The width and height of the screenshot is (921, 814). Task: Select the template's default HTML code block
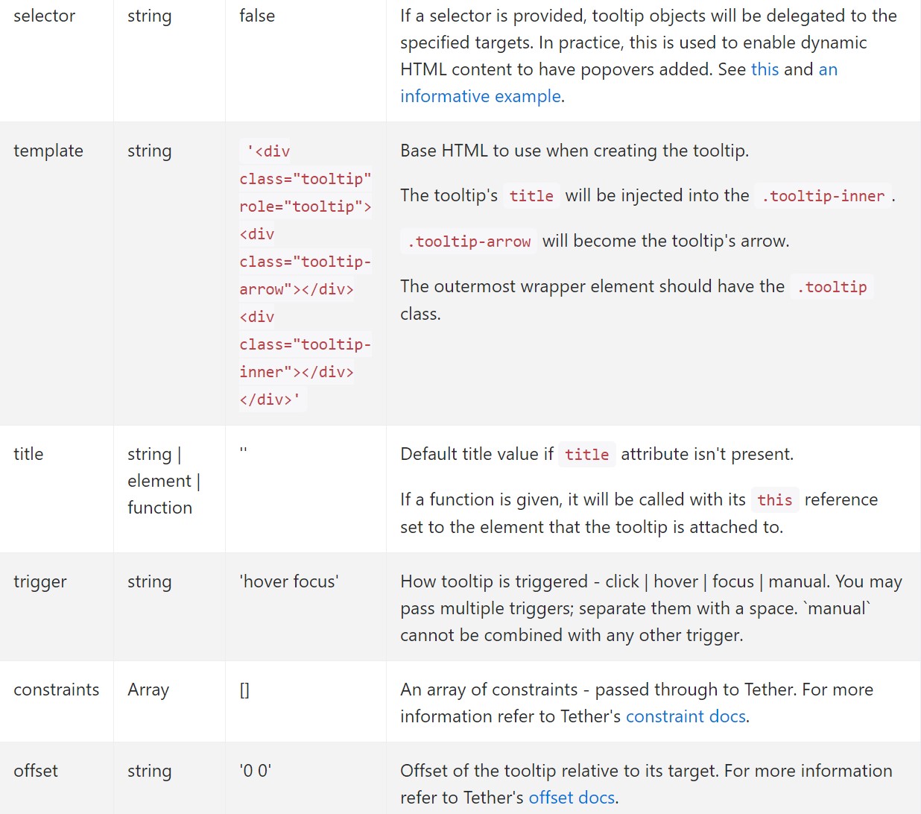(305, 274)
